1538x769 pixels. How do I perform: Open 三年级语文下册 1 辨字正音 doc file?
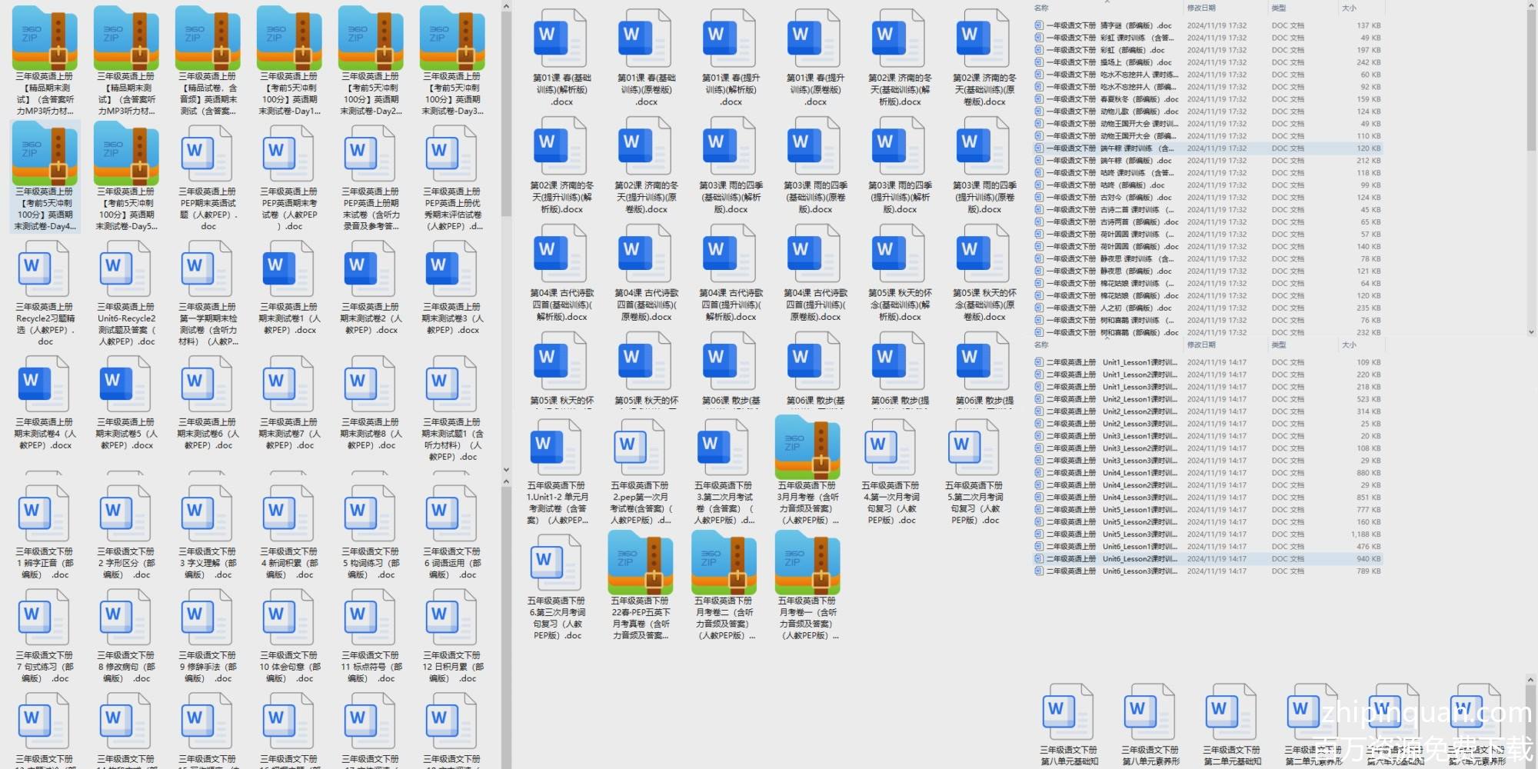pyautogui.click(x=45, y=514)
